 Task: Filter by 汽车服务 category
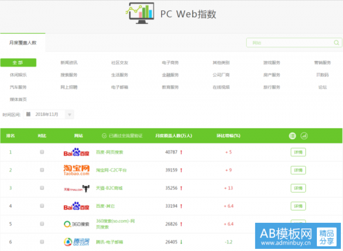point(19,87)
